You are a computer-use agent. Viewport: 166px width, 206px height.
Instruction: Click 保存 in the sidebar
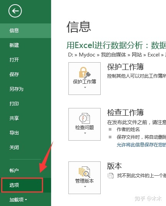(25, 75)
